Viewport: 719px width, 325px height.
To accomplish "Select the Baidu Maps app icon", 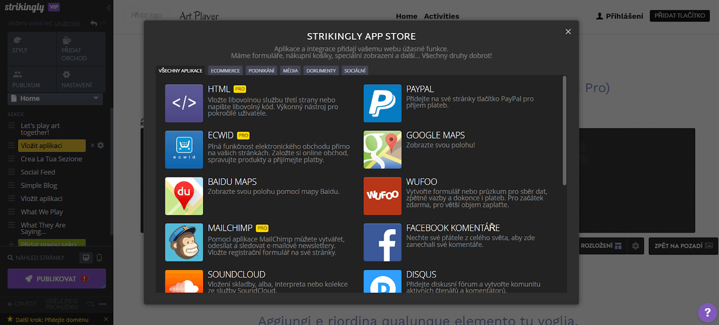I will 184,196.
